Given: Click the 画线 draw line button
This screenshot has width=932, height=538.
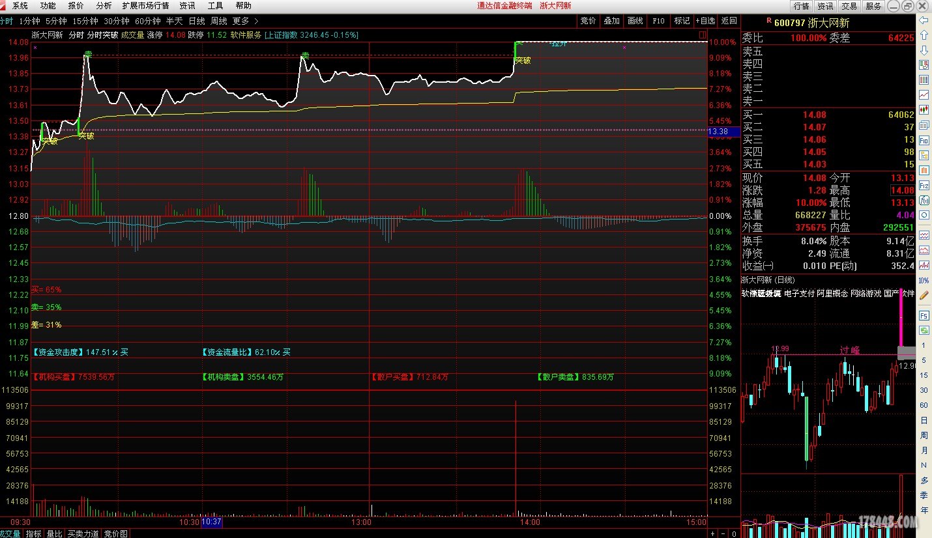Looking at the screenshot, I should [x=635, y=21].
